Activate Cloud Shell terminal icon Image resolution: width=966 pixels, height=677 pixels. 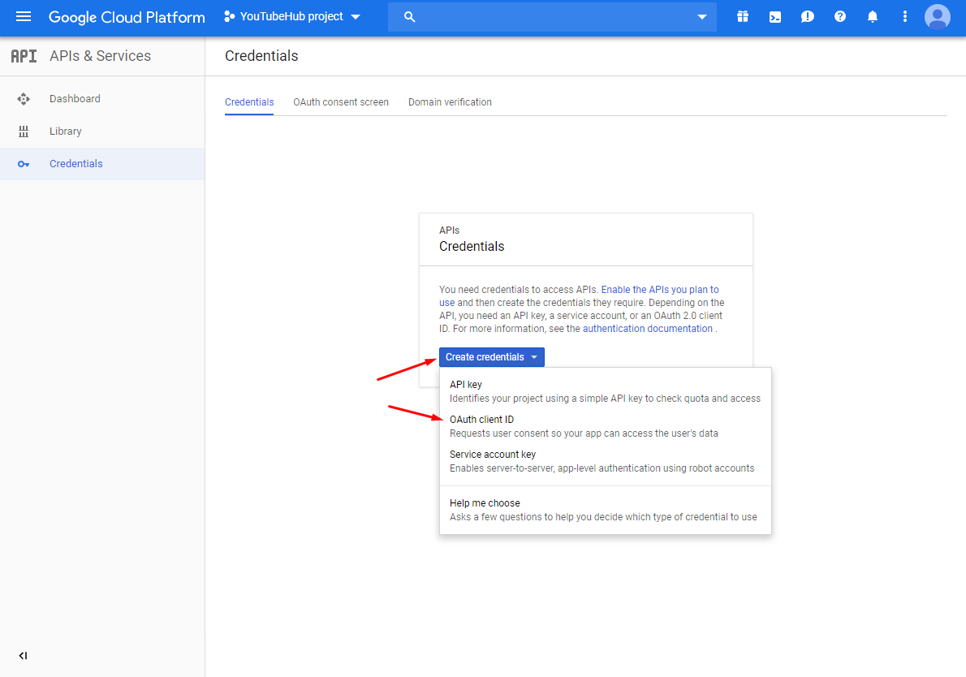[x=775, y=17]
